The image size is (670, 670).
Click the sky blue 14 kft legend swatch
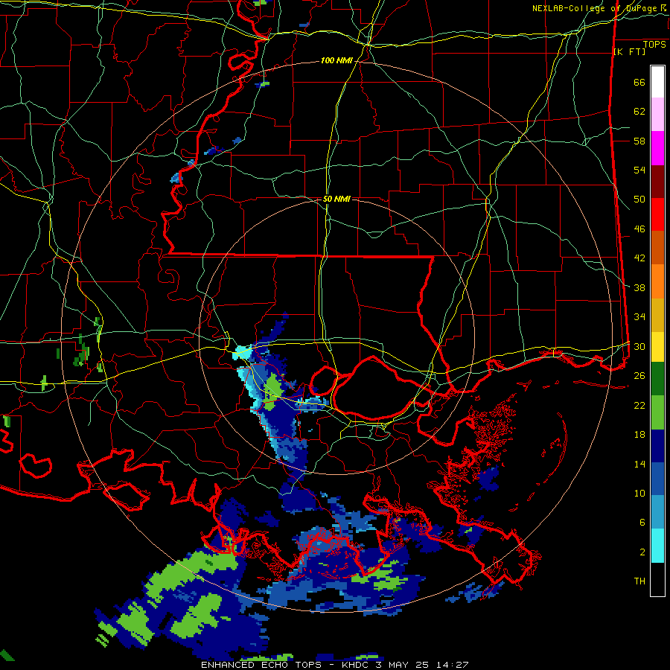pos(657,512)
